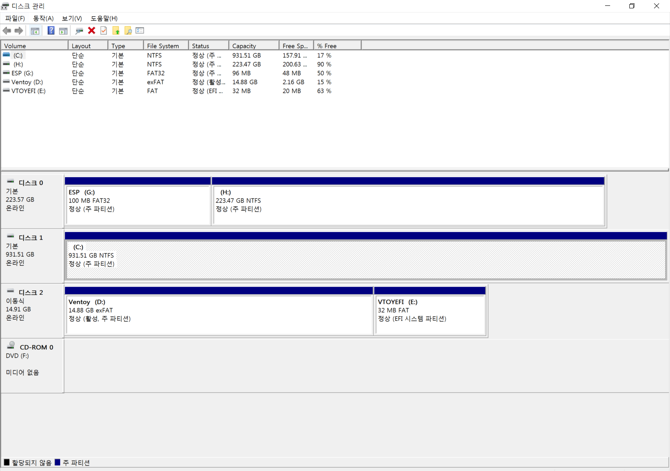
Task: Click the drive icon next to (H:) volume
Action: tap(6, 64)
